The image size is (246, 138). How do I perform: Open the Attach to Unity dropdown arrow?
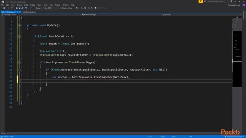click(73, 8)
